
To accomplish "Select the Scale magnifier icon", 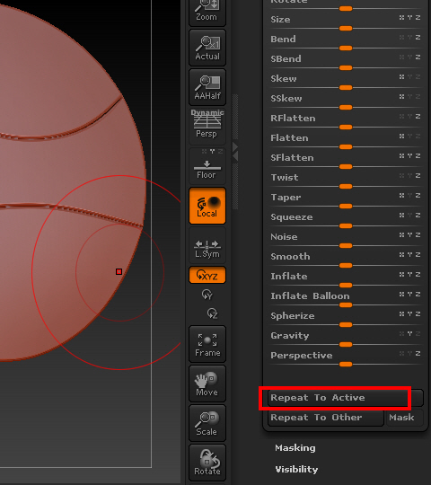I will (x=207, y=423).
